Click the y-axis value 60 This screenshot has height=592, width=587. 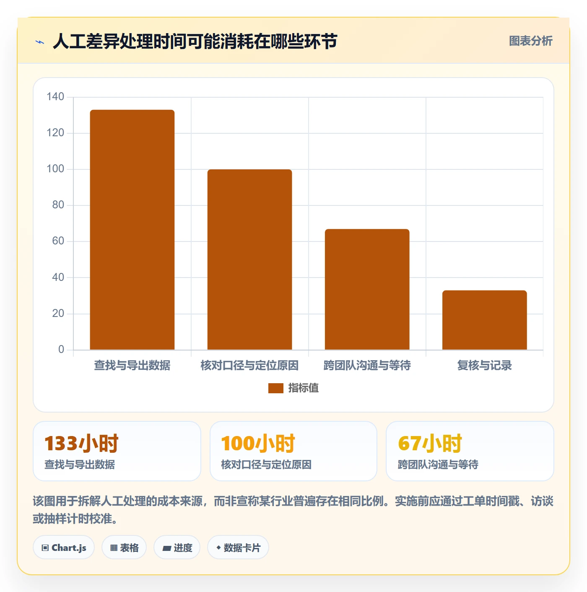tap(58, 241)
